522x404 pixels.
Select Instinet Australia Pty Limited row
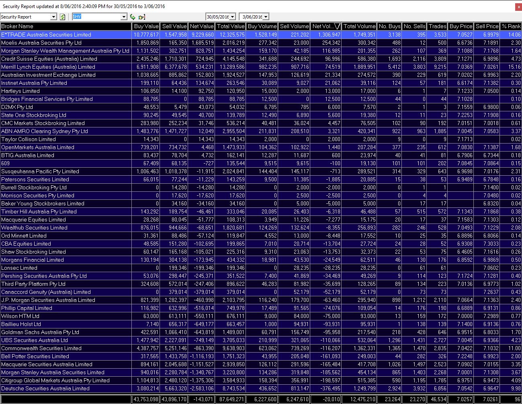(x=261, y=83)
